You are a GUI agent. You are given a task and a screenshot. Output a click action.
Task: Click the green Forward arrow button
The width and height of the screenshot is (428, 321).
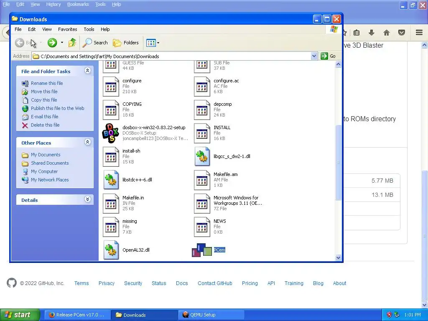(x=52, y=43)
